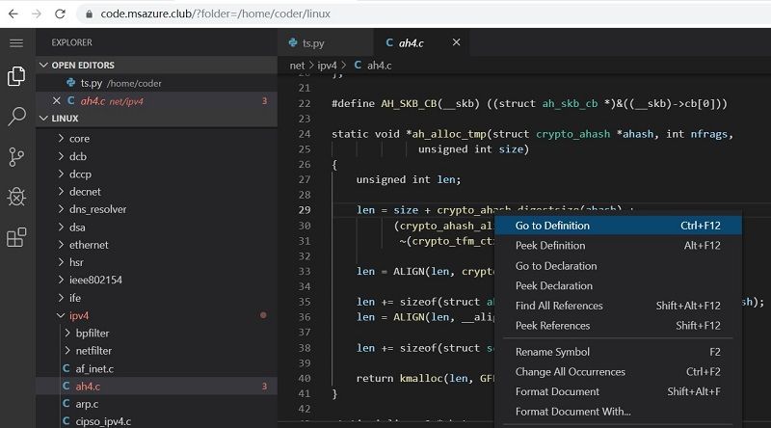Image resolution: width=771 pixels, height=428 pixels.
Task: Choose Rename Symbol from context menu
Action: coord(618,352)
